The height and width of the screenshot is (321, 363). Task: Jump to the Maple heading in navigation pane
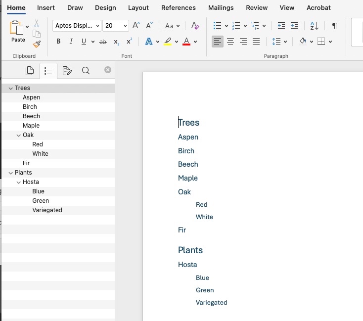31,126
